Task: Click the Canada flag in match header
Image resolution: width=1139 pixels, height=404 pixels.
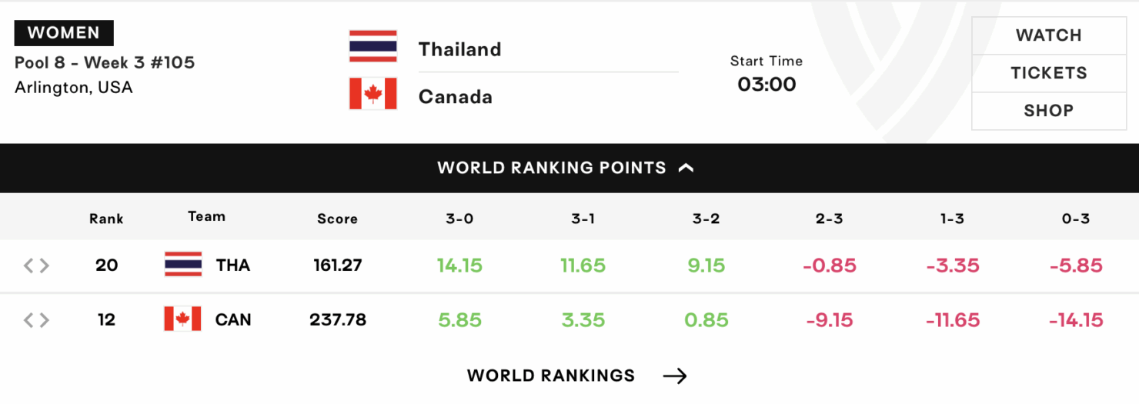Action: [x=373, y=94]
